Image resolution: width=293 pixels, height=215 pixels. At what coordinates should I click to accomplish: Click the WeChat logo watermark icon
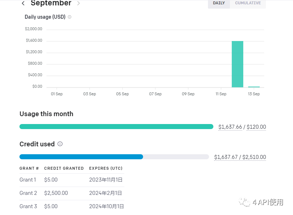click(247, 203)
